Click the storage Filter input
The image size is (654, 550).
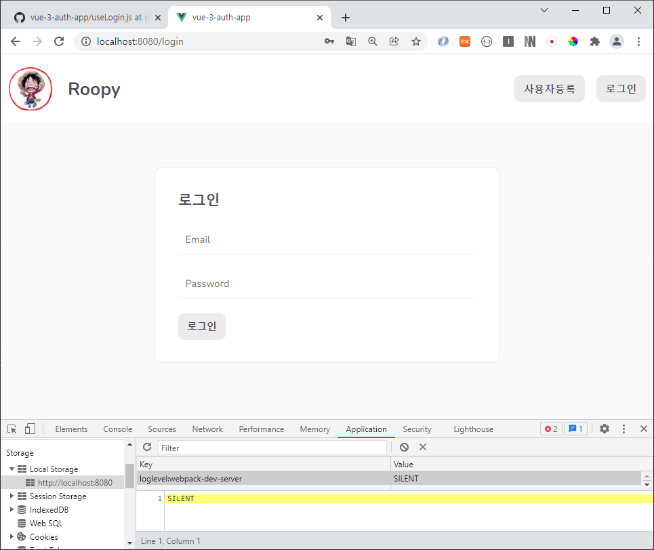pos(272,448)
